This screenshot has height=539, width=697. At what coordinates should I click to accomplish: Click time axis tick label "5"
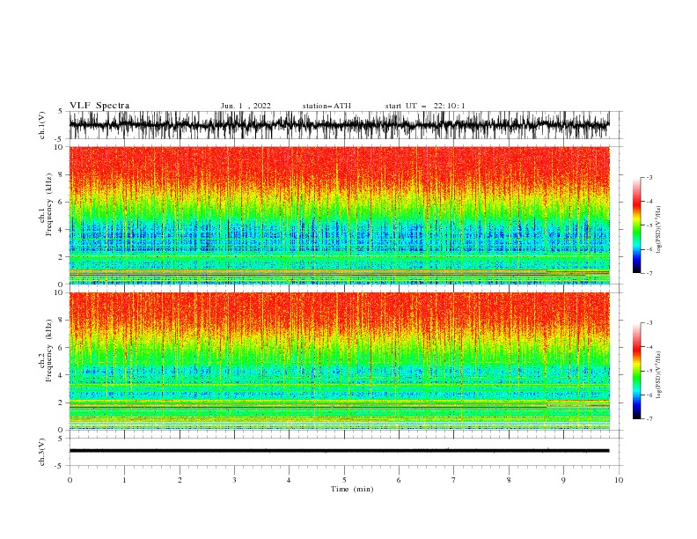click(x=344, y=480)
